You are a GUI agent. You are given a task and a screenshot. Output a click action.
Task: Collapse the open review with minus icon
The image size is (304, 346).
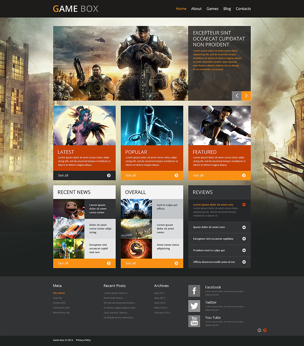[x=244, y=204]
